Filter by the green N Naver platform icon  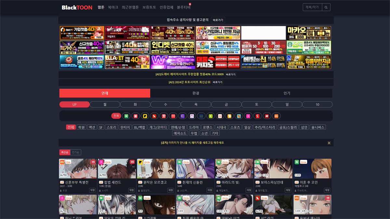click(126, 116)
